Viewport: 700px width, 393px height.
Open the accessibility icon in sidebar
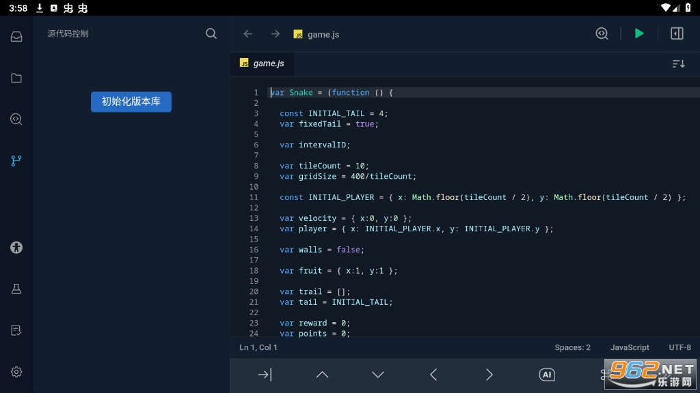(16, 248)
